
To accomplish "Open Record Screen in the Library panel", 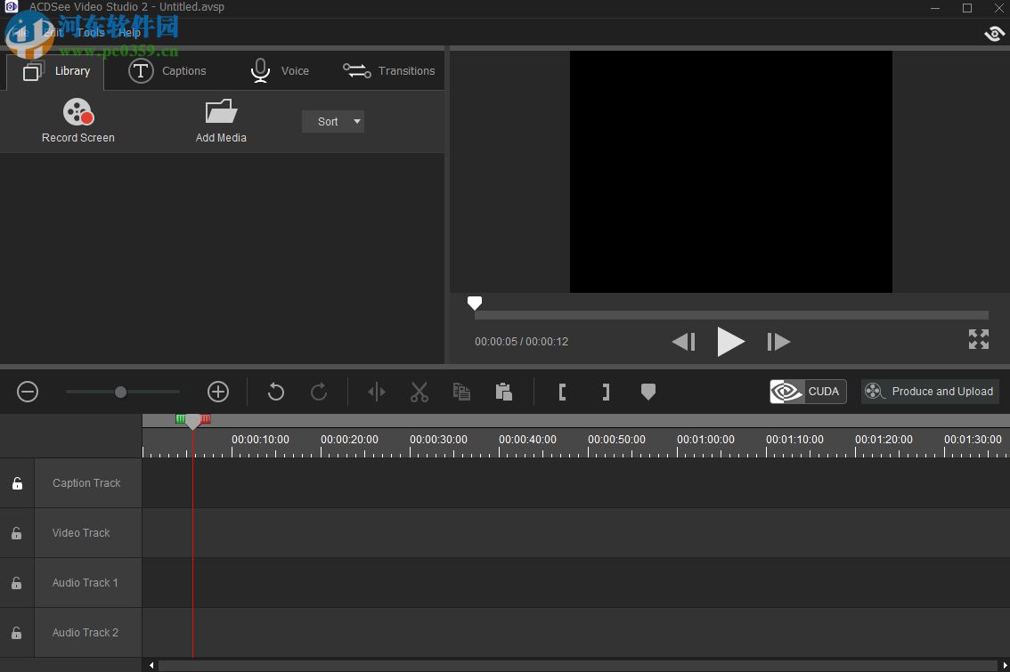I will pyautogui.click(x=78, y=120).
